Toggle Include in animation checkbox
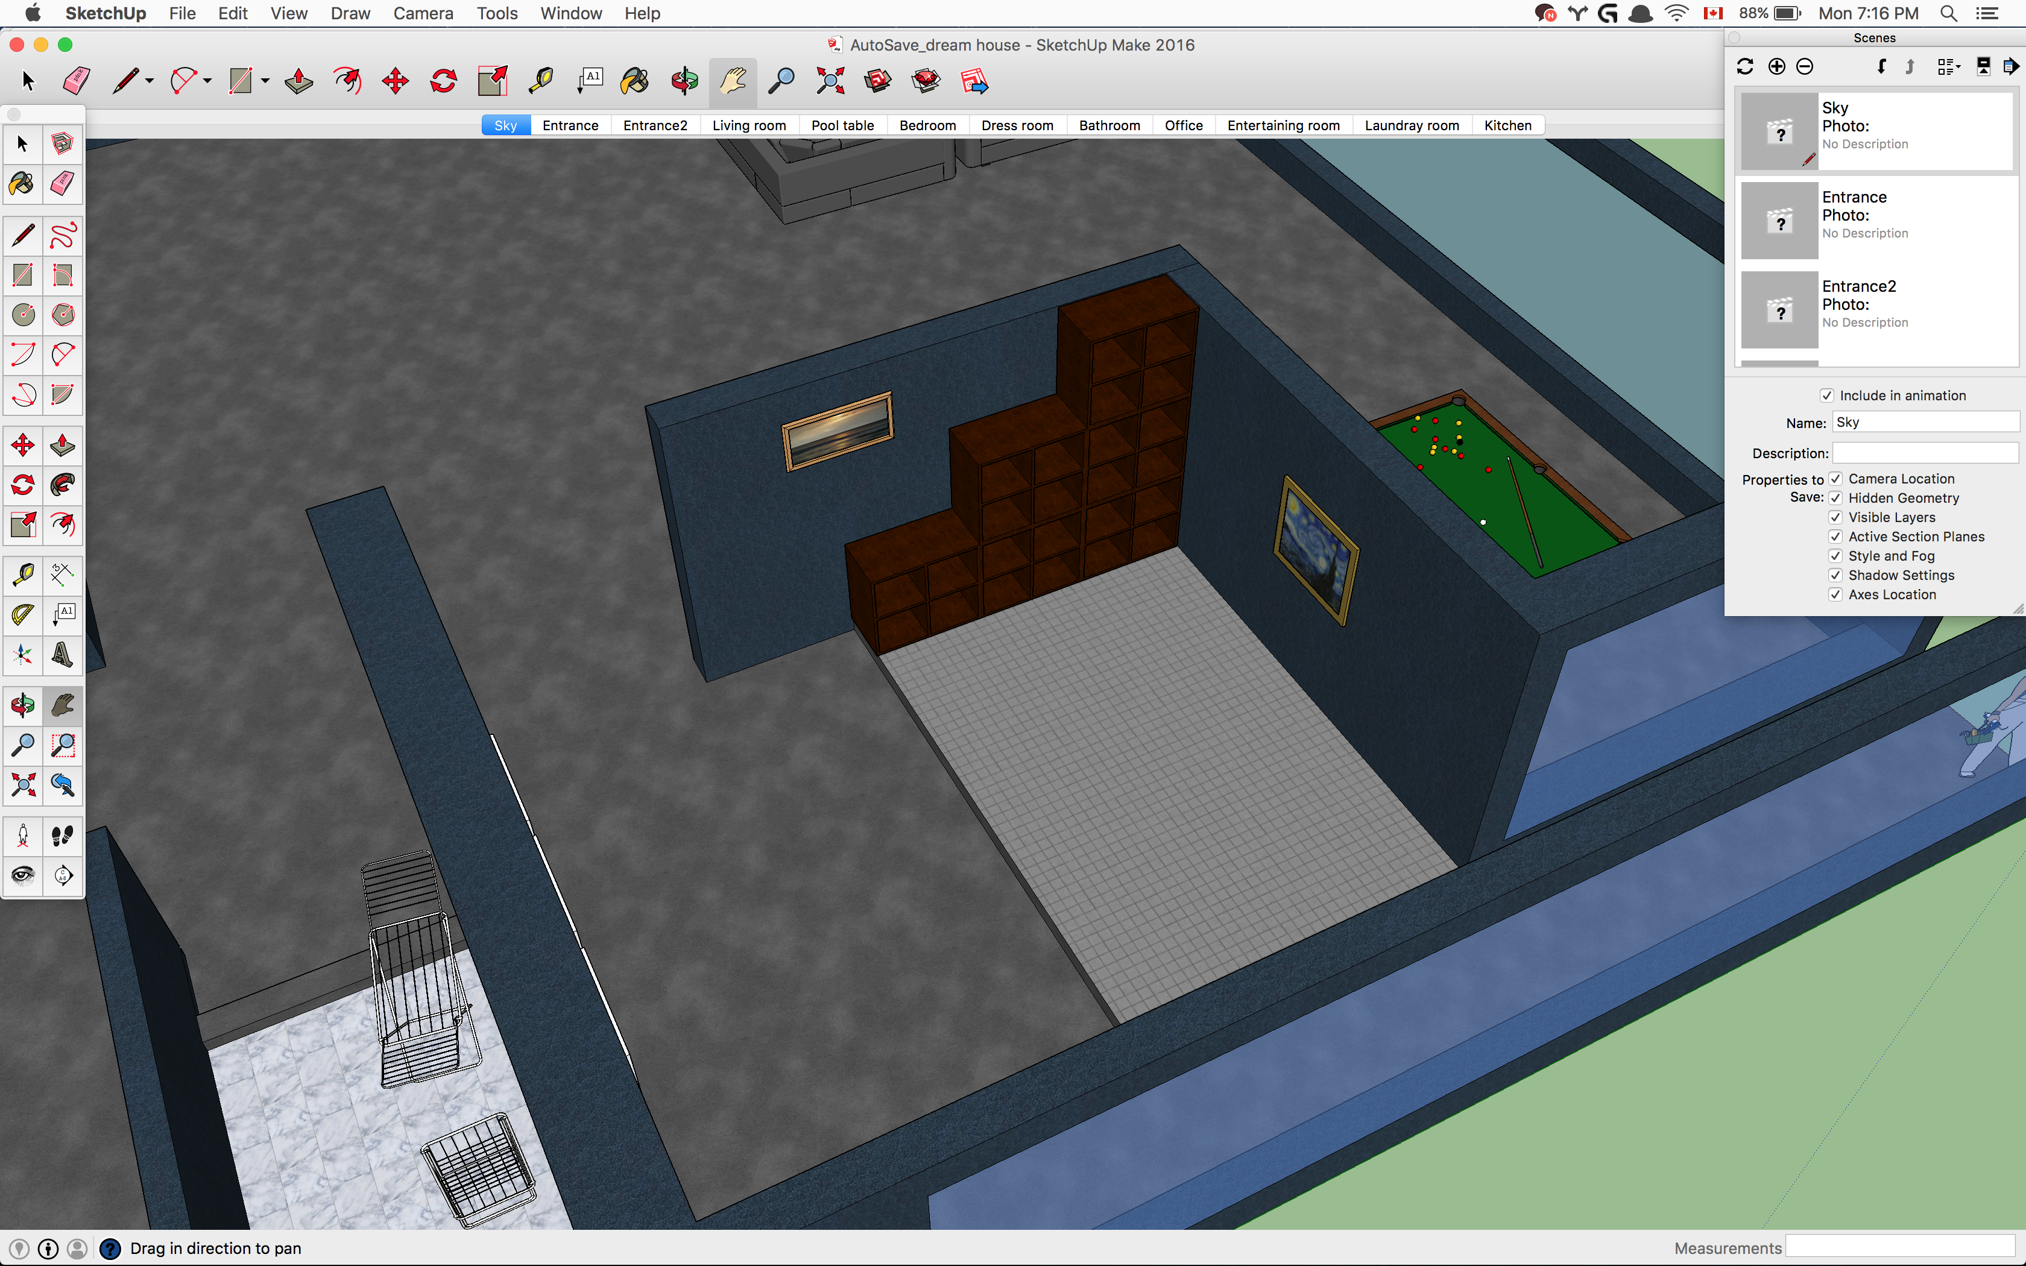 [1827, 395]
